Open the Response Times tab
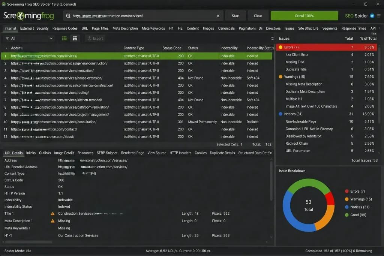 (x=354, y=28)
